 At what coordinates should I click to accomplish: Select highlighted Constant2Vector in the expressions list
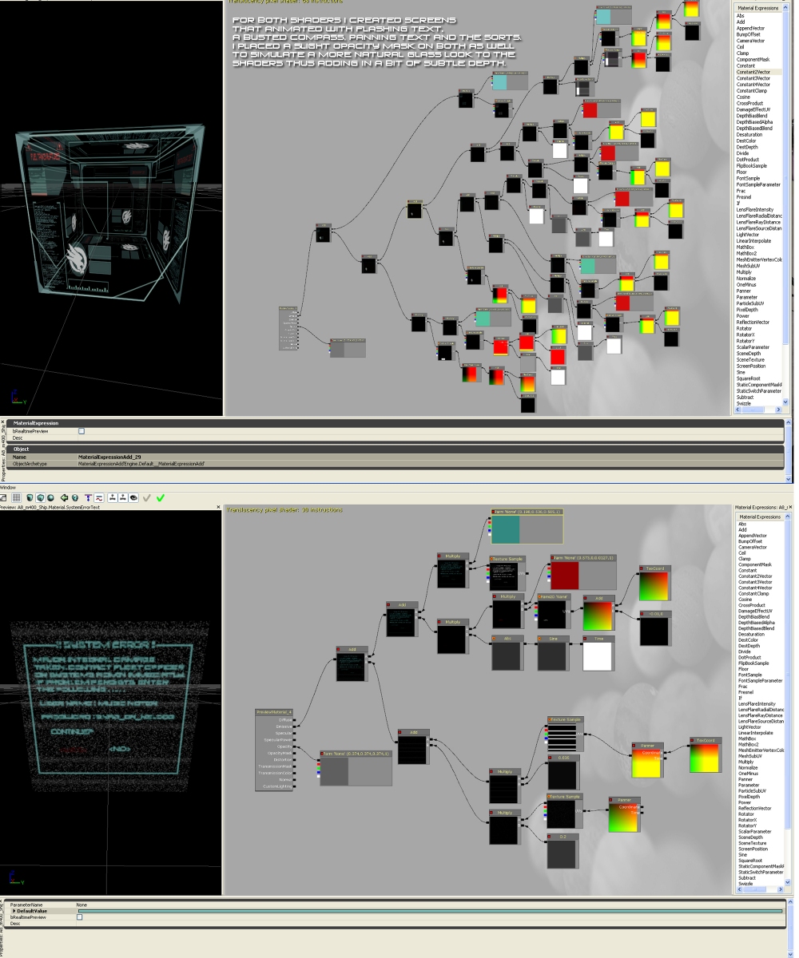(753, 72)
